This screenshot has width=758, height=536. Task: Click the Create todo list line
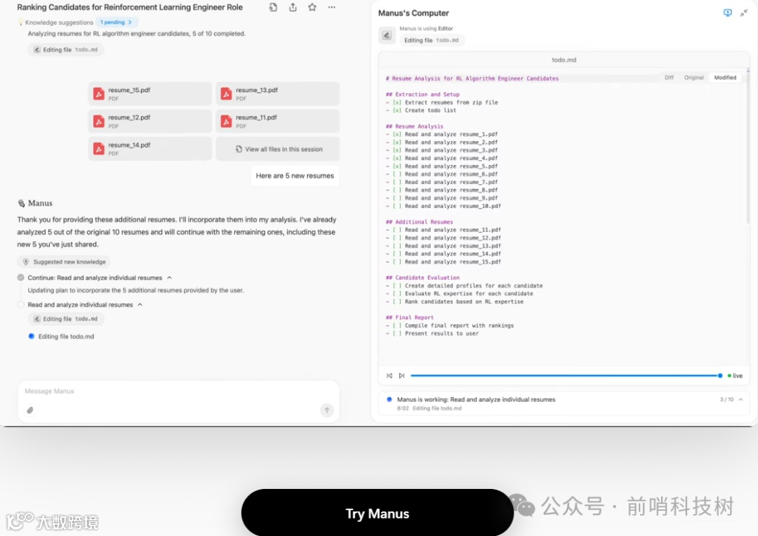[420, 110]
